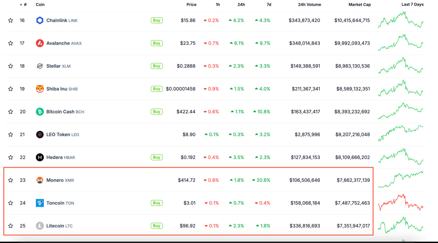
Task: Click the Chainlink LINK coin logo
Action: tap(40, 20)
